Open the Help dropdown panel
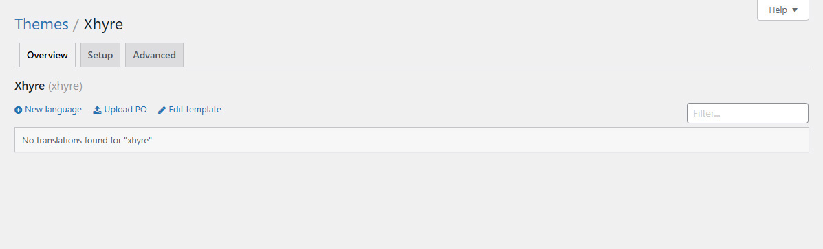Viewport: 823px width, 249px height. coord(782,10)
